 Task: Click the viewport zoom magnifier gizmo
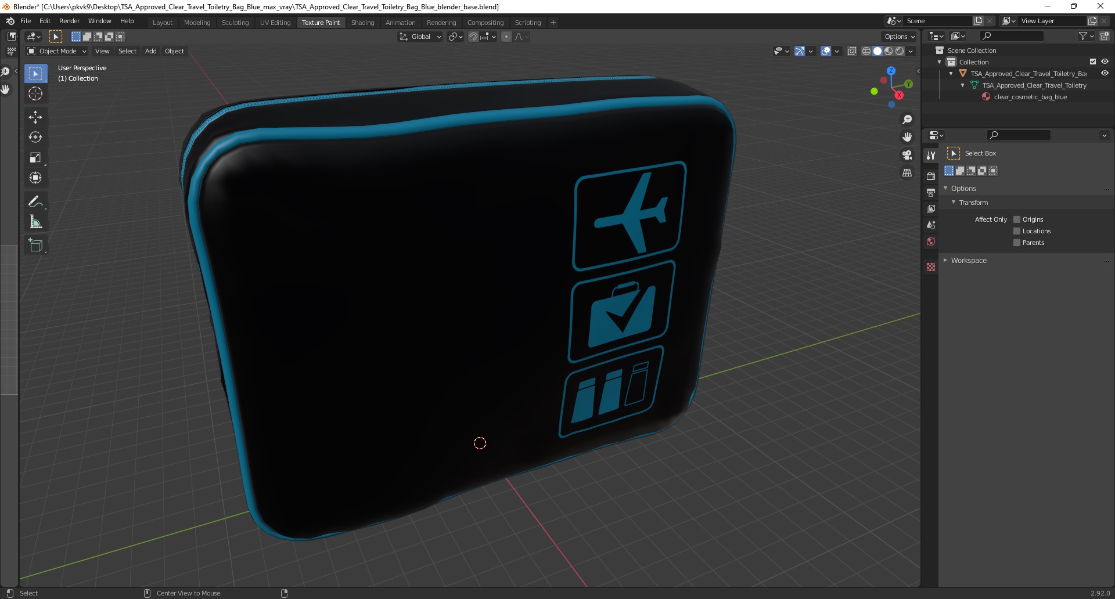click(907, 120)
